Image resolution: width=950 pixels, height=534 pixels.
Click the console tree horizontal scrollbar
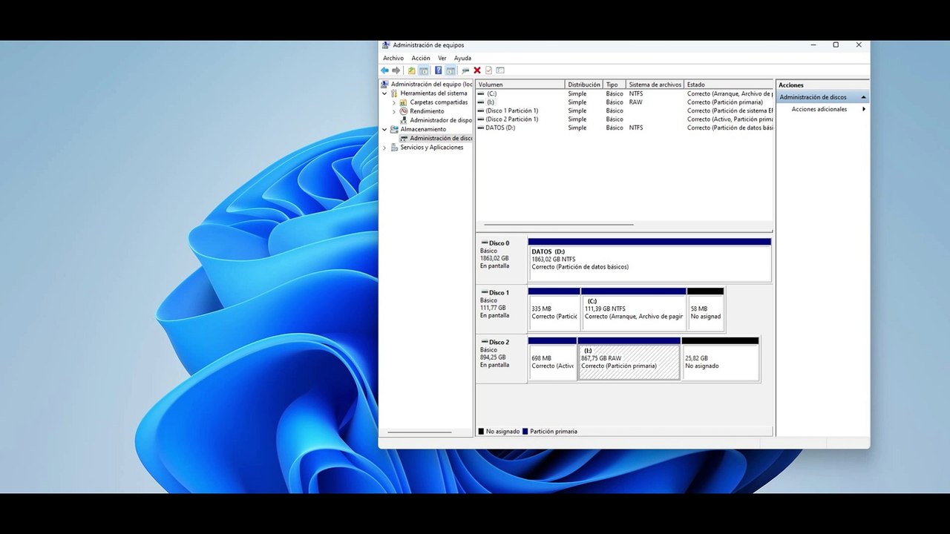tap(419, 432)
